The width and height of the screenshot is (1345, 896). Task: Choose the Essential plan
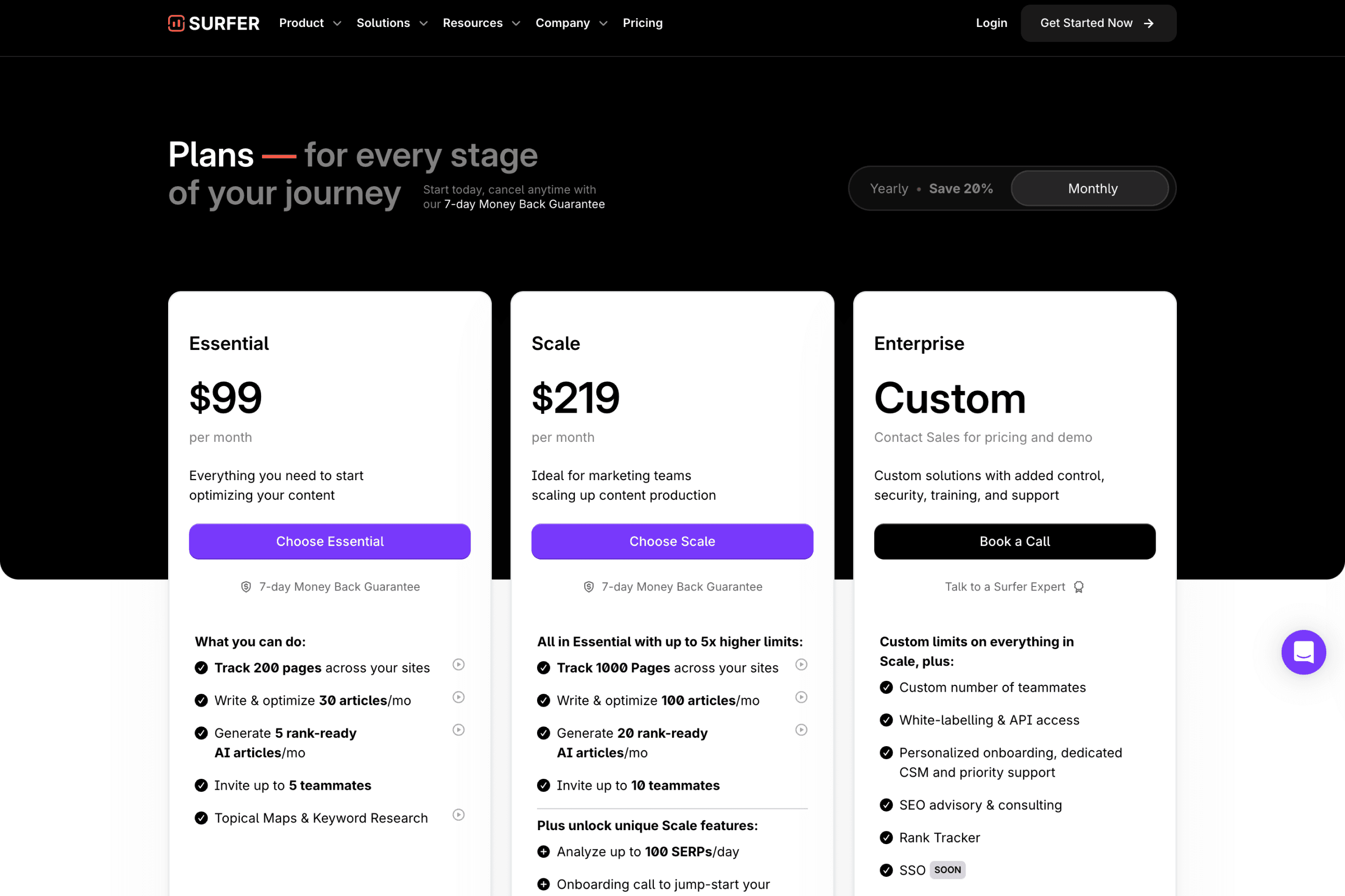[x=330, y=541]
